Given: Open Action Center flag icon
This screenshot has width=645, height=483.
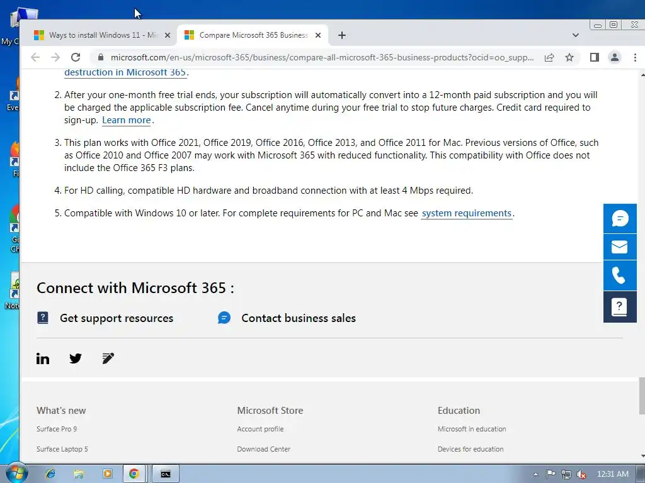Looking at the screenshot, I should 551,474.
